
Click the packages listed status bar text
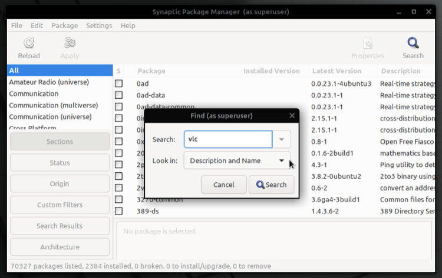tap(141, 266)
